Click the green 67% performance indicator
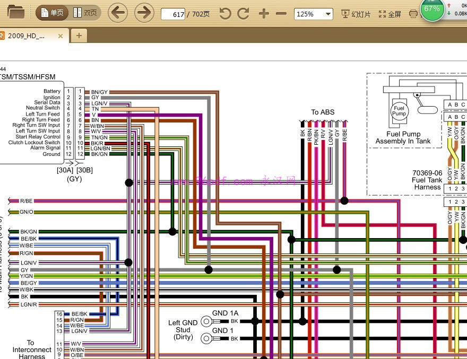 [432, 10]
